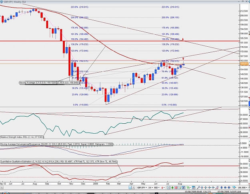Open the BID price type dropdown
Image resolution: width=250 pixels, height=194 pixels.
pyautogui.click(x=157, y=188)
